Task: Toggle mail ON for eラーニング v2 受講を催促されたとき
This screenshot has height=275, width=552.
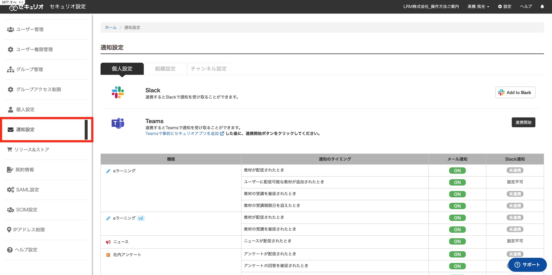Action: (457, 230)
